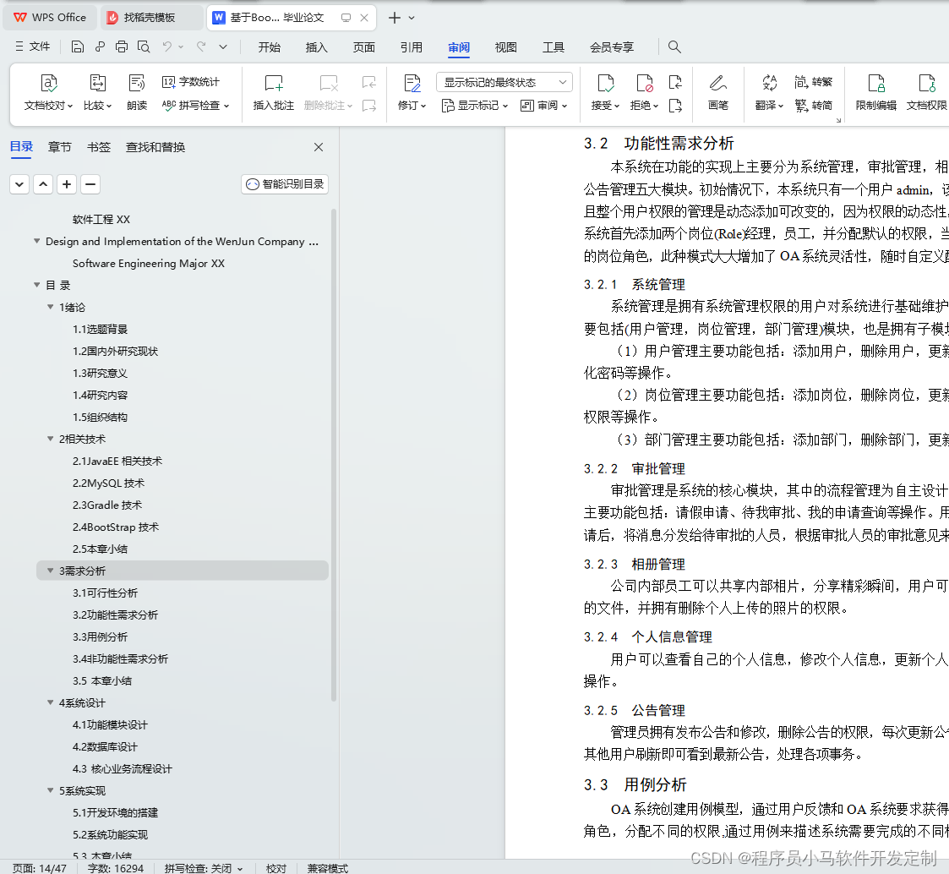This screenshot has width=949, height=874.
Task: Click the 朗读 read-aloud icon
Action: pyautogui.click(x=137, y=93)
